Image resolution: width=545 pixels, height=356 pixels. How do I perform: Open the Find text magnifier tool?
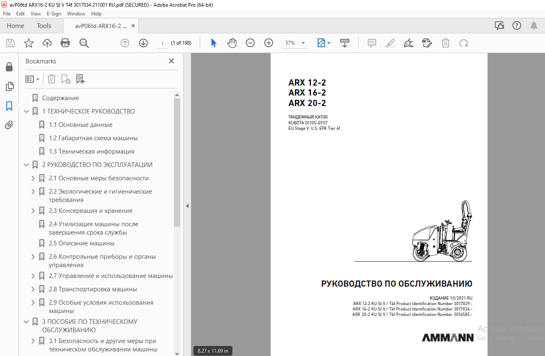(84, 43)
